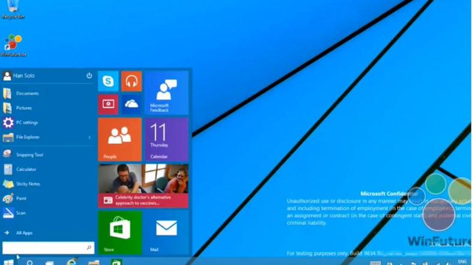Open the Mail tile
Screen dimensions: 472x265
pyautogui.click(x=166, y=233)
